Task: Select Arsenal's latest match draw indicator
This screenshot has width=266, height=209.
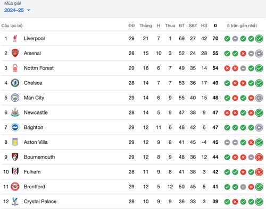Action: tap(259, 54)
